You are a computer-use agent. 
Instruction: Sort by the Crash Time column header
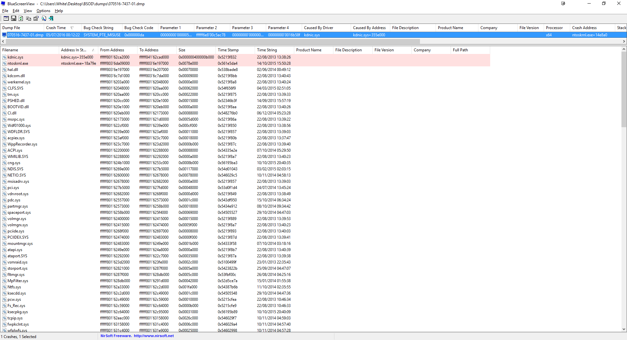pyautogui.click(x=62, y=28)
